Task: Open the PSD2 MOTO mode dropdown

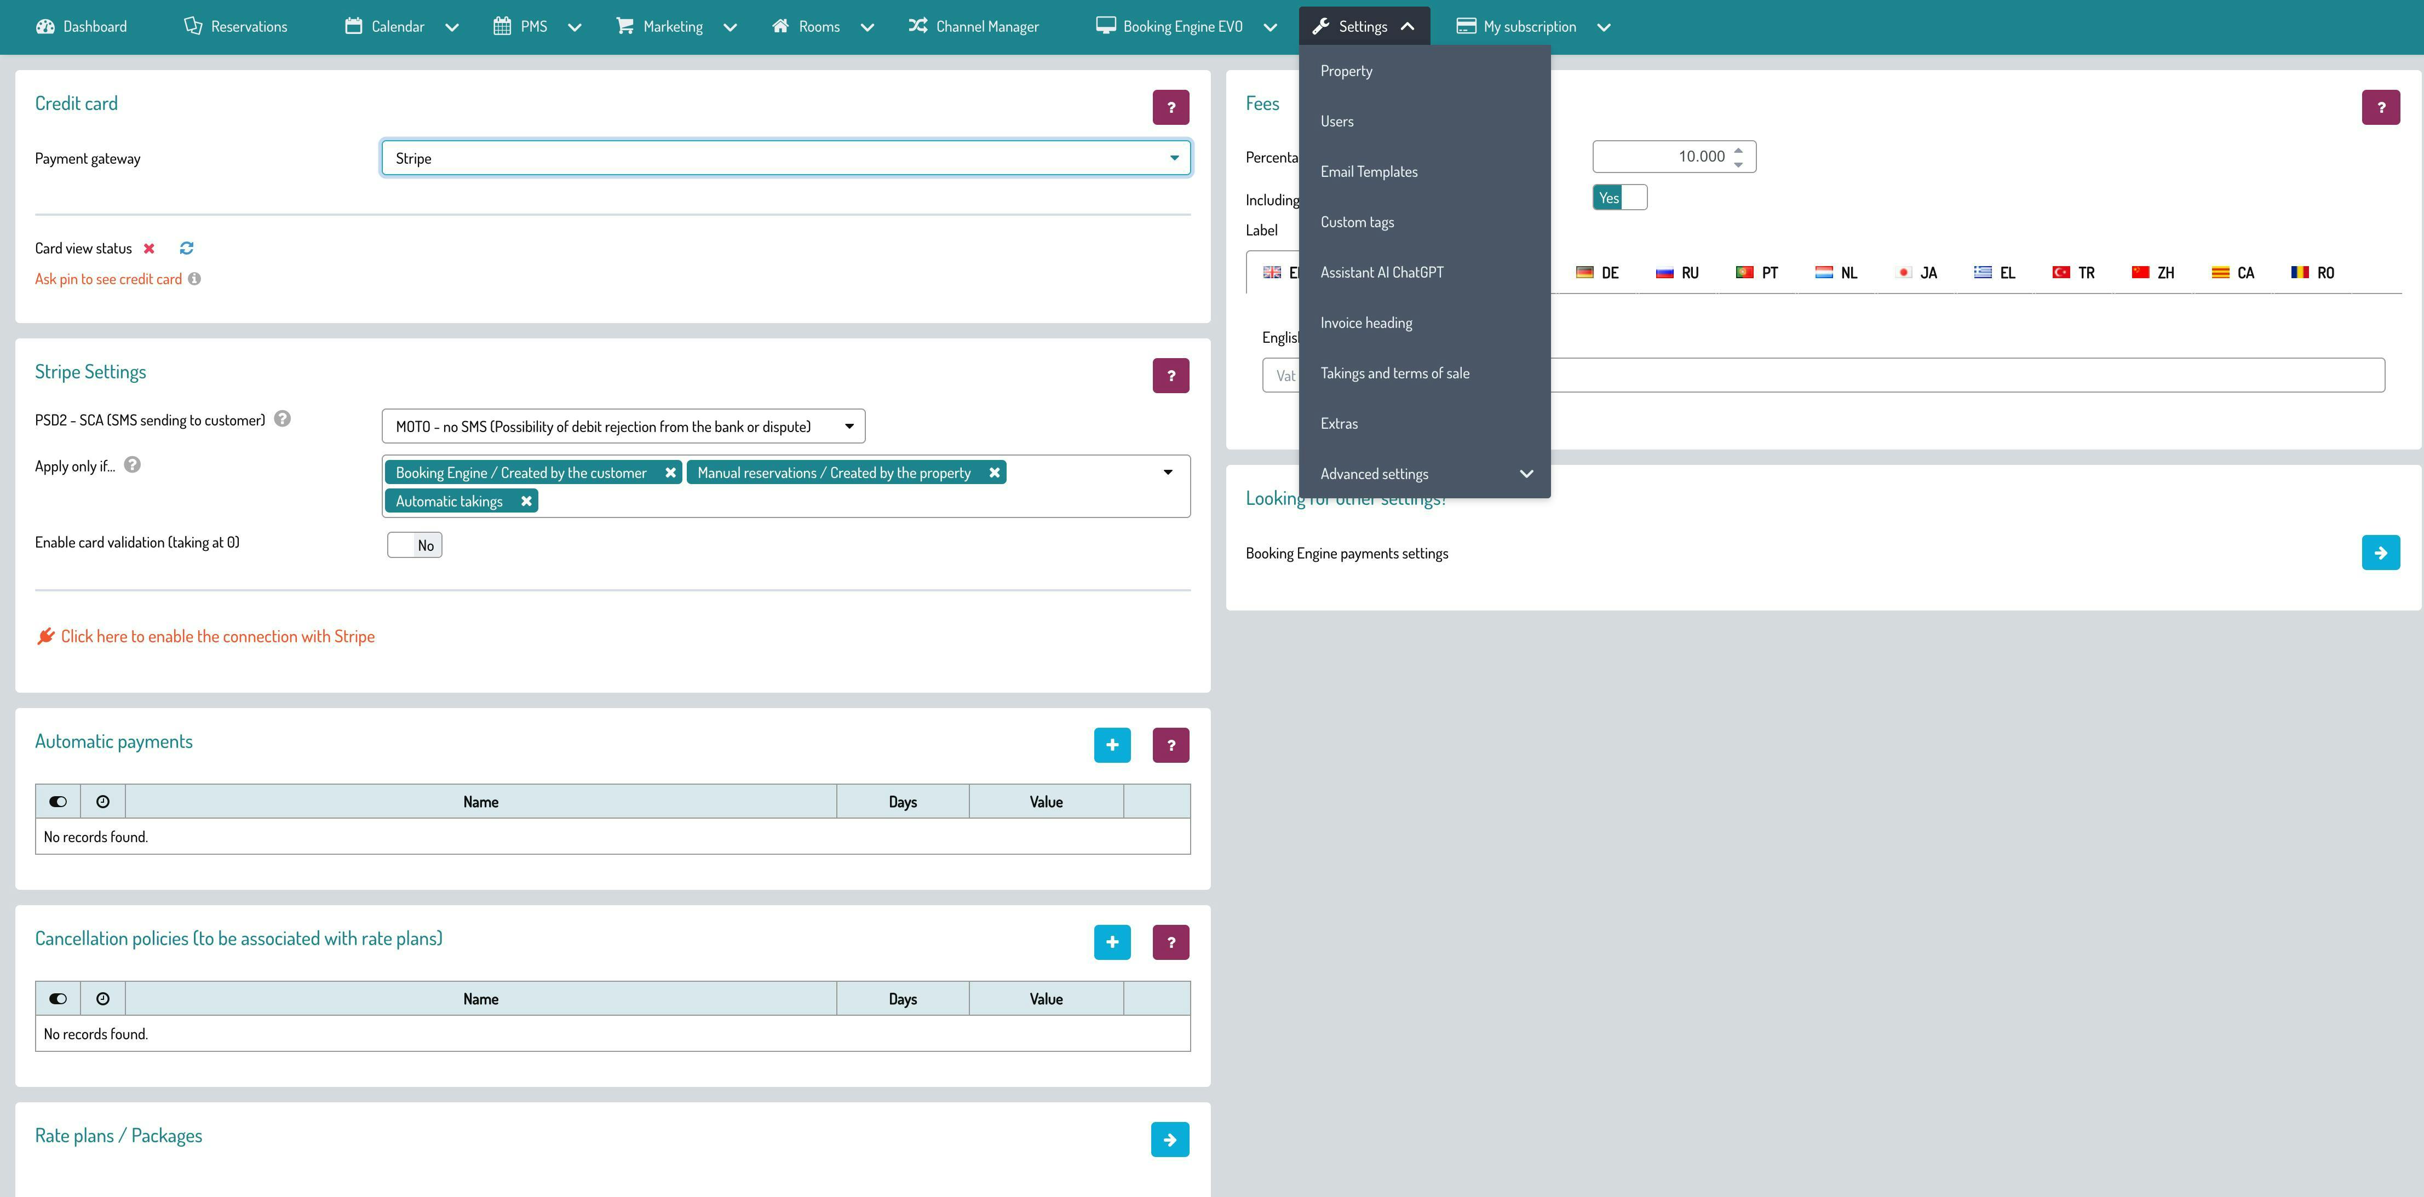Action: 623,427
